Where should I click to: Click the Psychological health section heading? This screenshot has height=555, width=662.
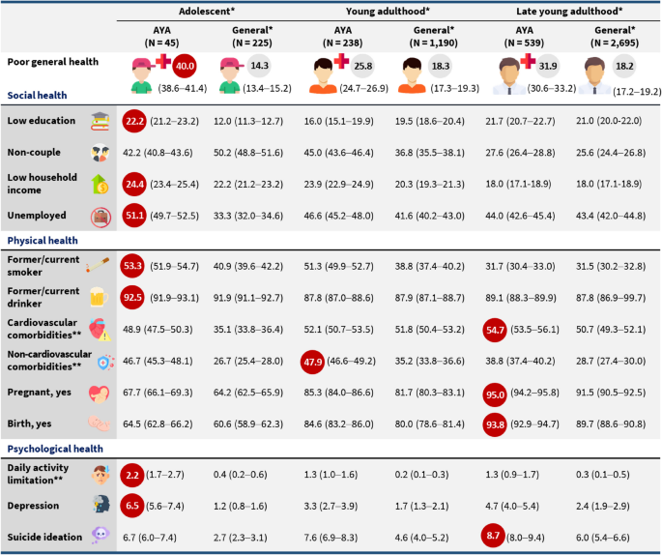tap(55, 449)
